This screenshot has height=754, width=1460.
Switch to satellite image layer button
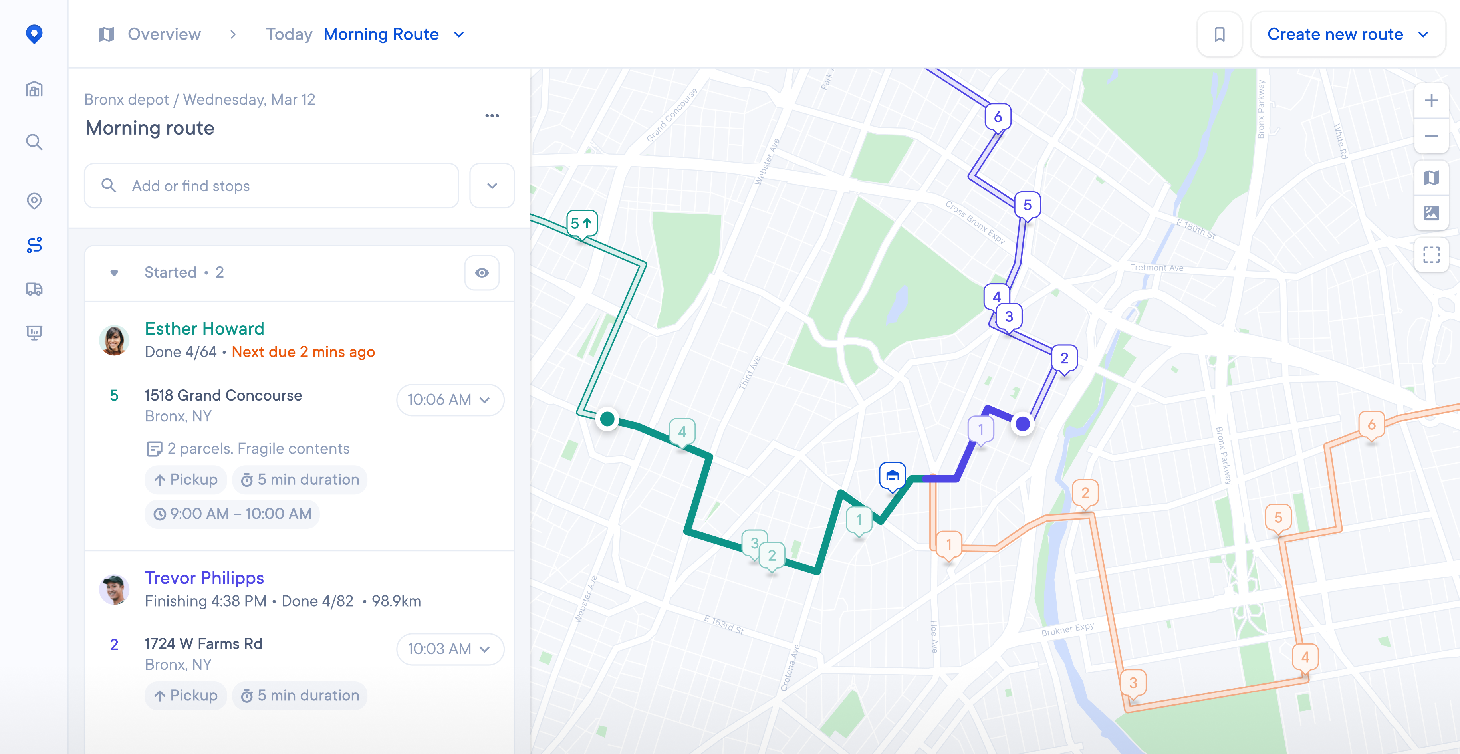(1431, 213)
